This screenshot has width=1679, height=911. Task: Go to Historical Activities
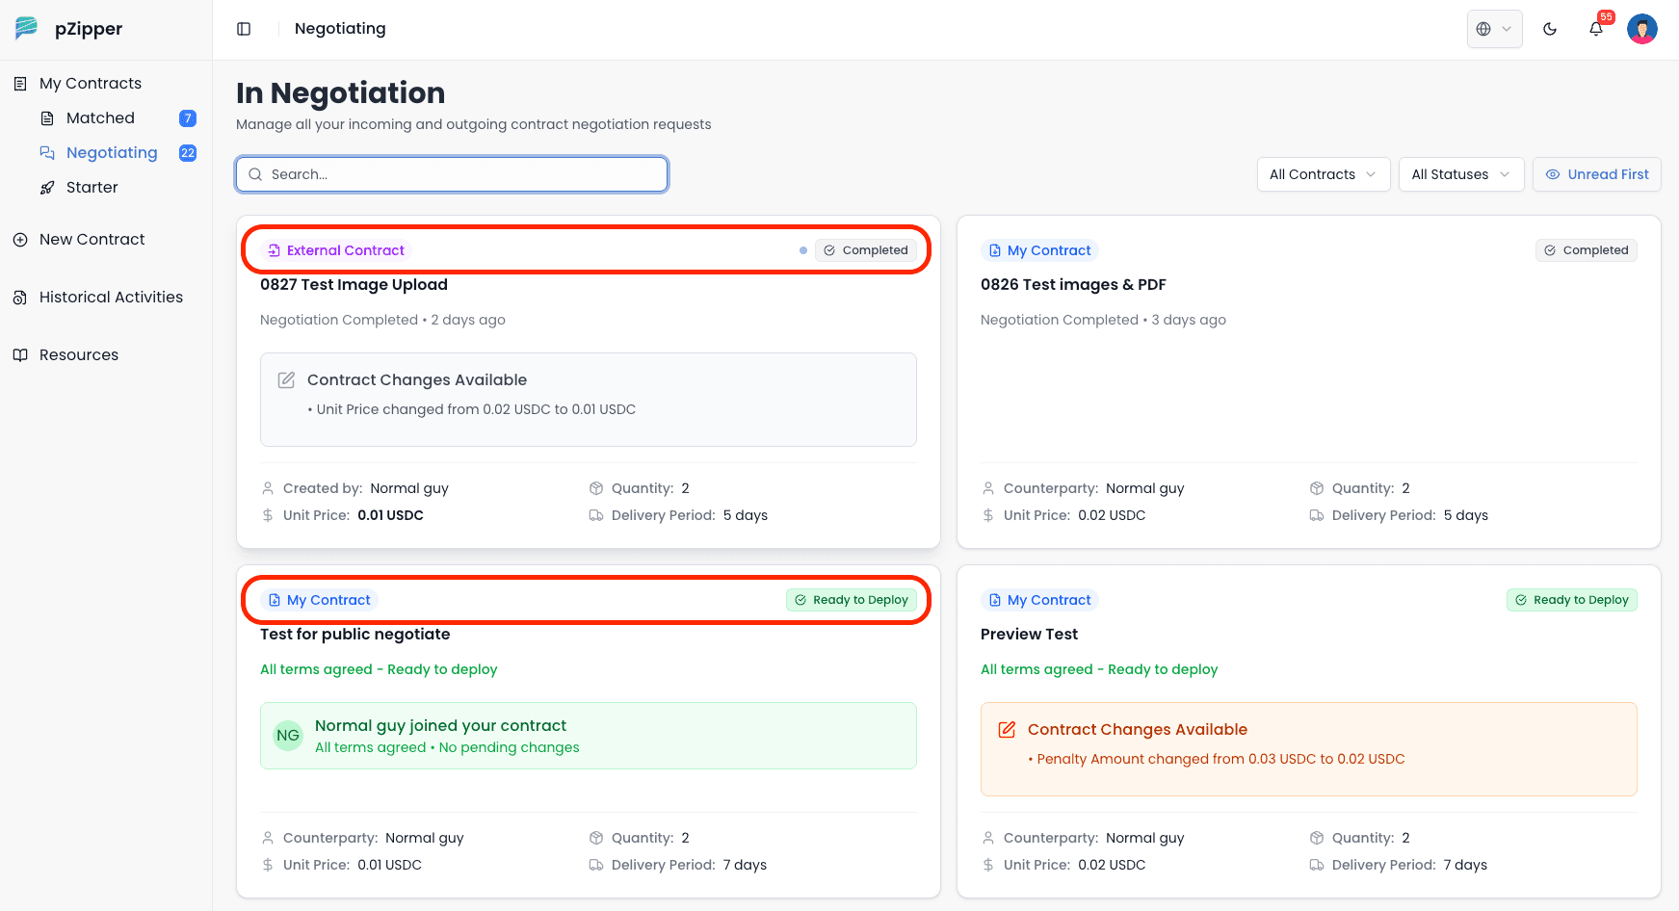point(111,298)
